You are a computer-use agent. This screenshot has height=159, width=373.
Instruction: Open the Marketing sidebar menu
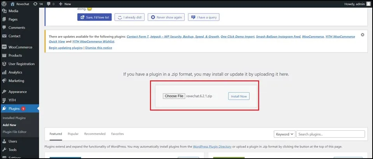click(16, 81)
